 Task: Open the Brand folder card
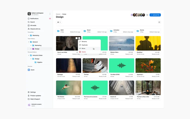pyautogui.click(x=95, y=31)
